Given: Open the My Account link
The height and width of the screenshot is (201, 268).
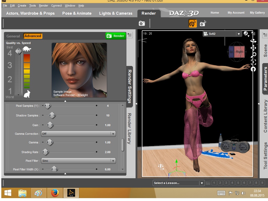Looking at the screenshot, I should pos(236,13).
